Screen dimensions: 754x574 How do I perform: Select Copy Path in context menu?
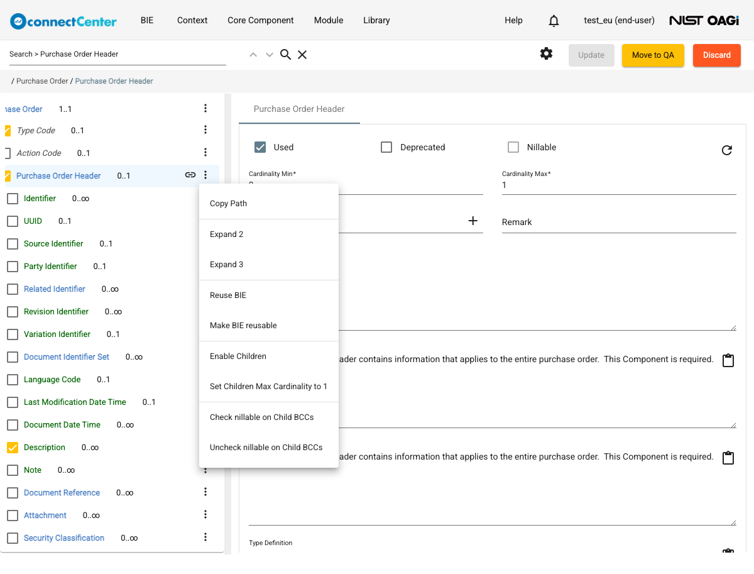269,204
